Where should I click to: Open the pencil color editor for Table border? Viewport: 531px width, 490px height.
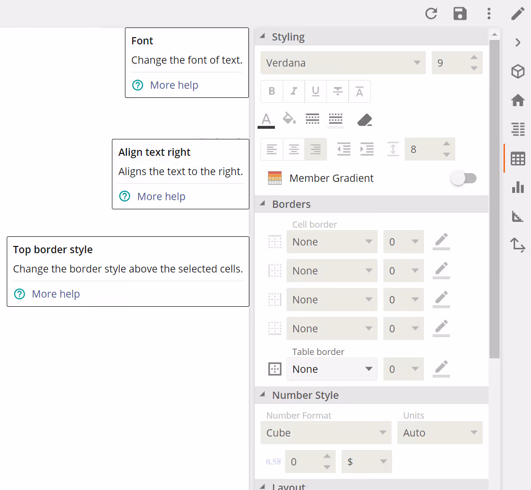(x=440, y=369)
